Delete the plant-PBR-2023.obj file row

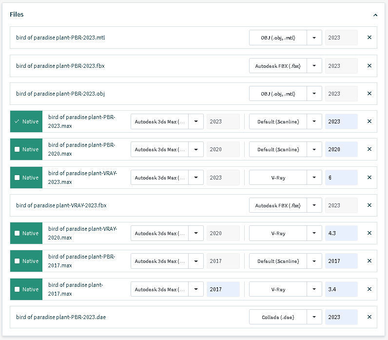(369, 94)
